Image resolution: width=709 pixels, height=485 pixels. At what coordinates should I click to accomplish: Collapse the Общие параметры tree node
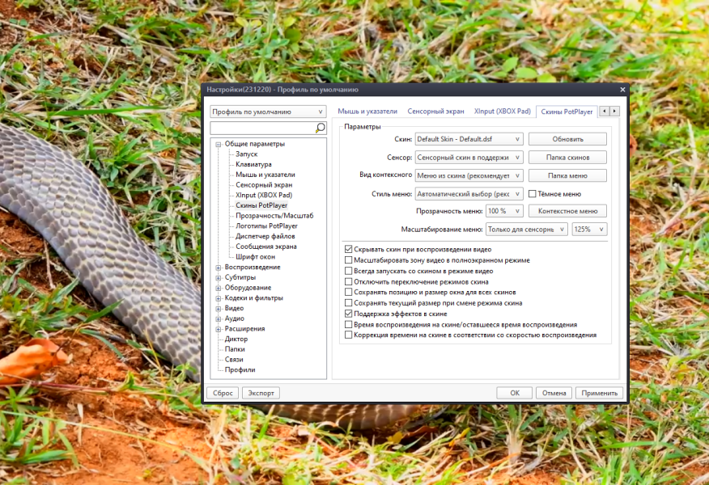click(x=219, y=144)
